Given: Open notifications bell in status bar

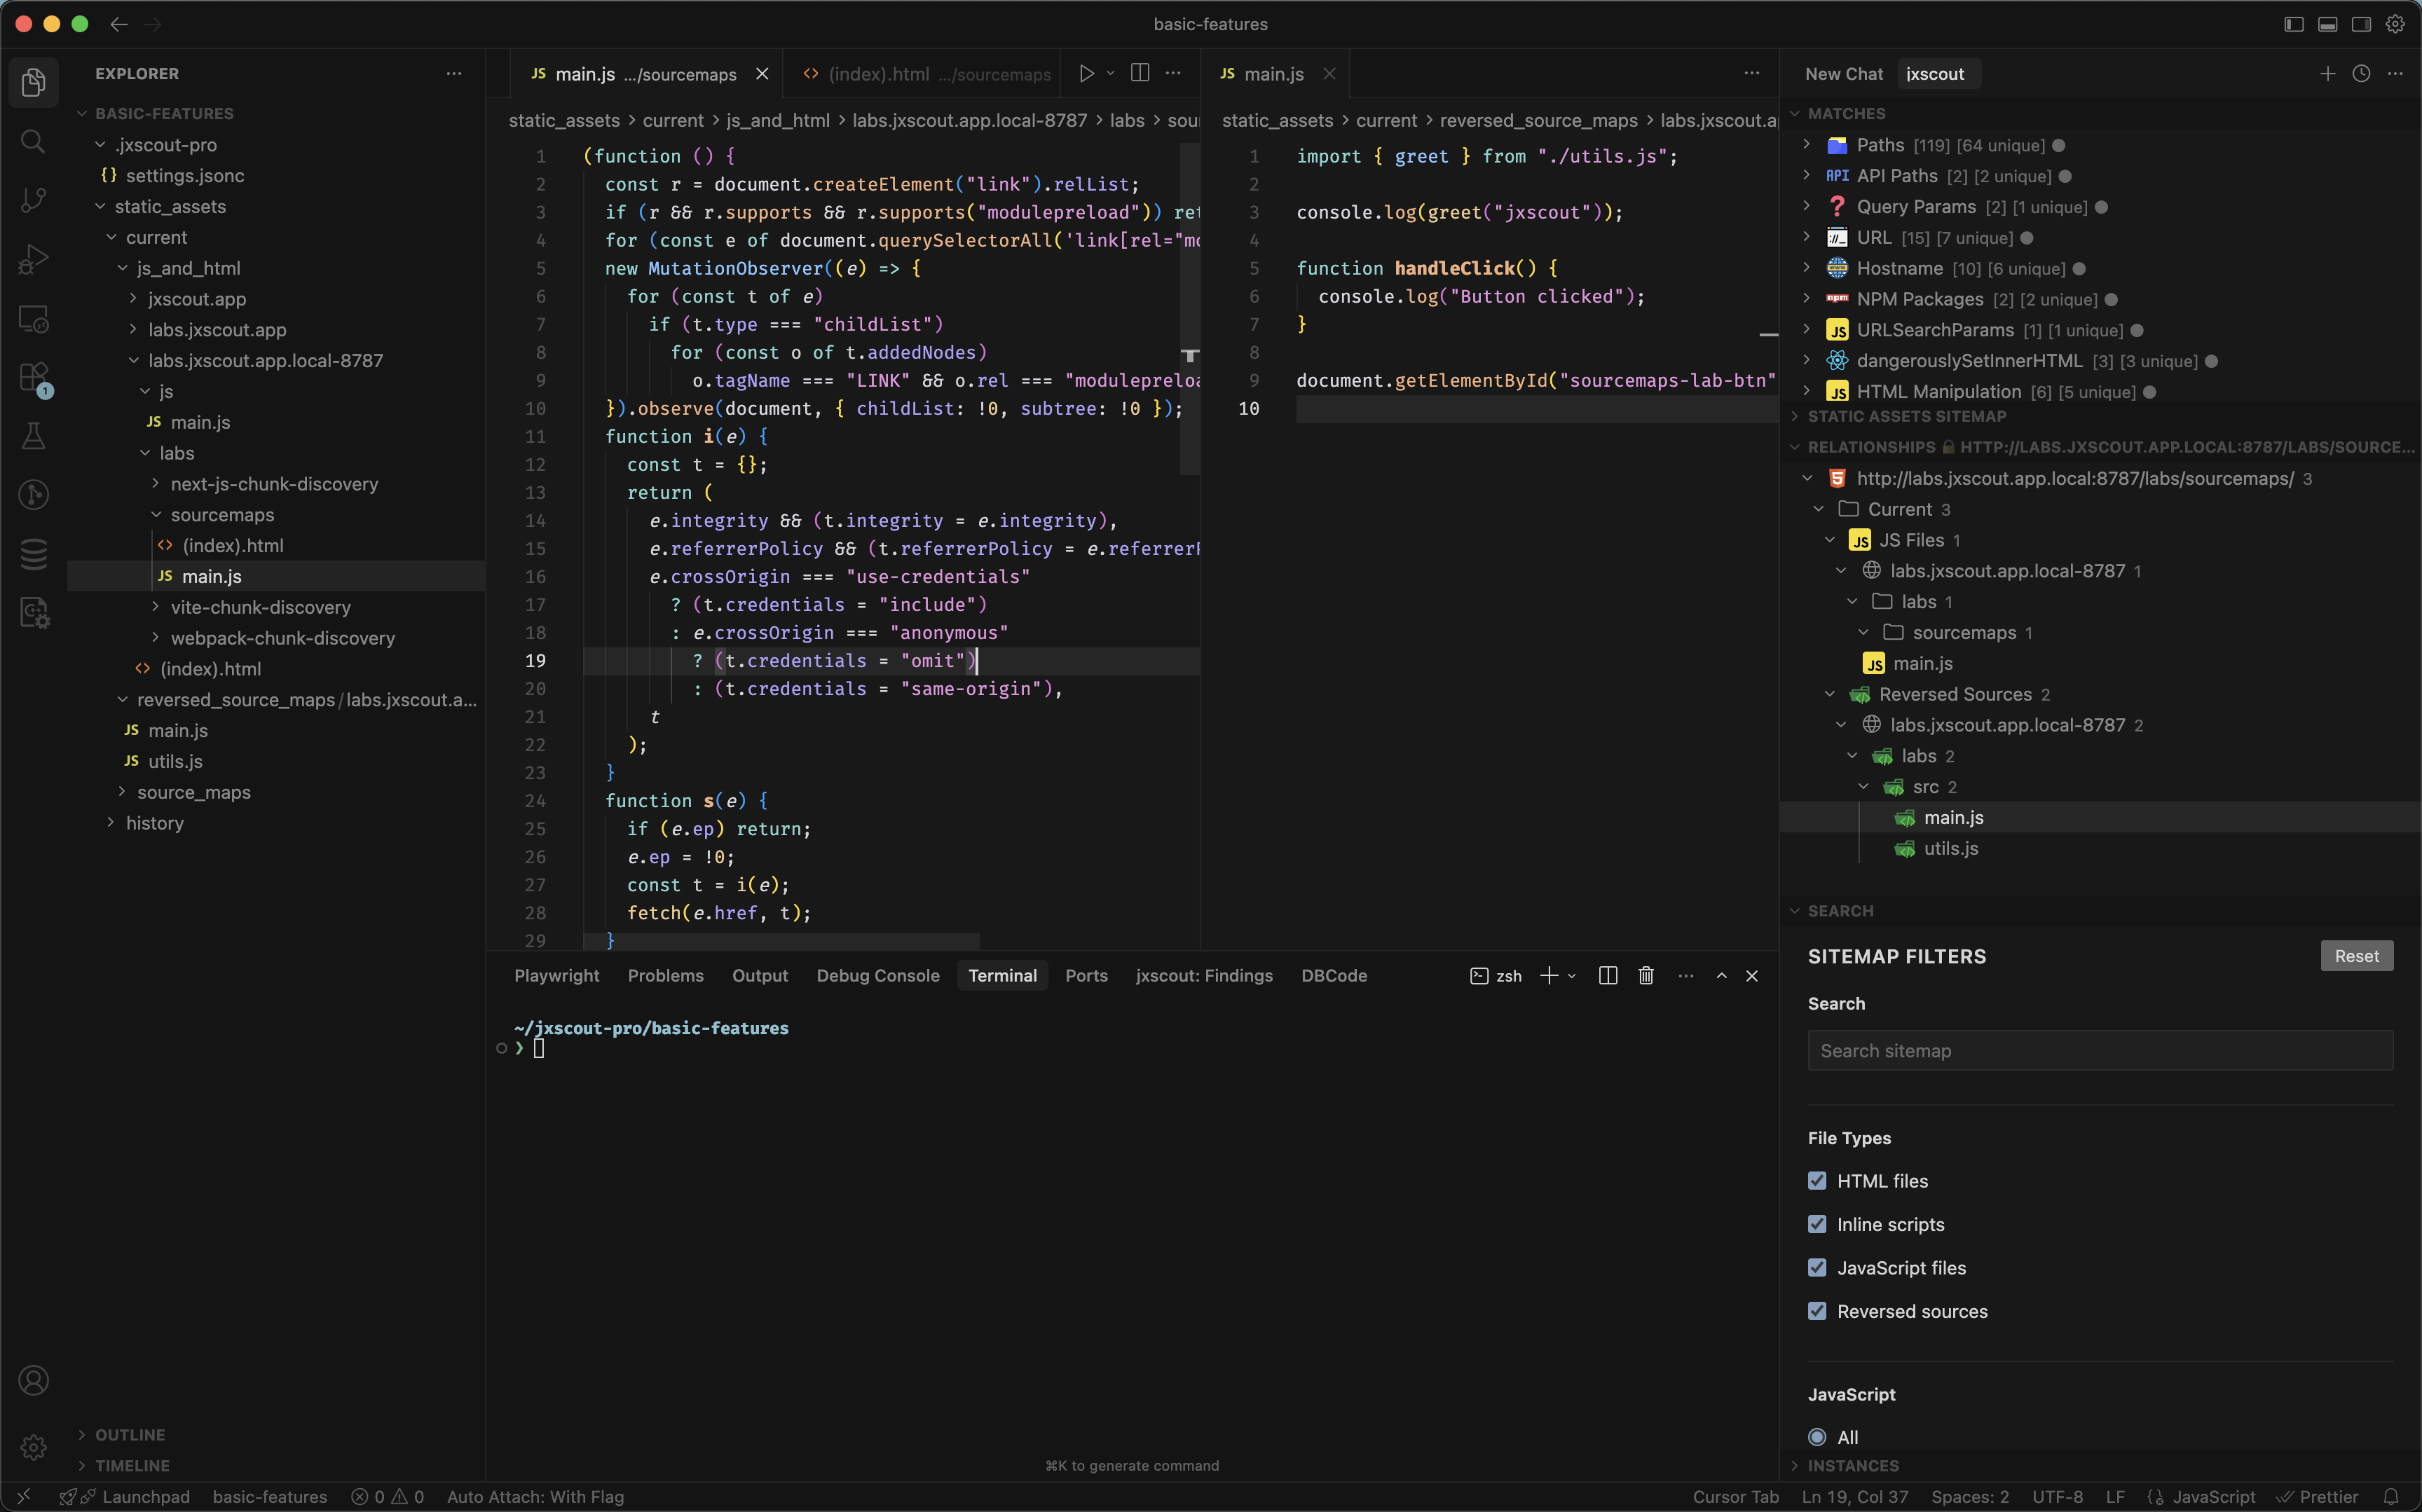Looking at the screenshot, I should [x=2391, y=1496].
